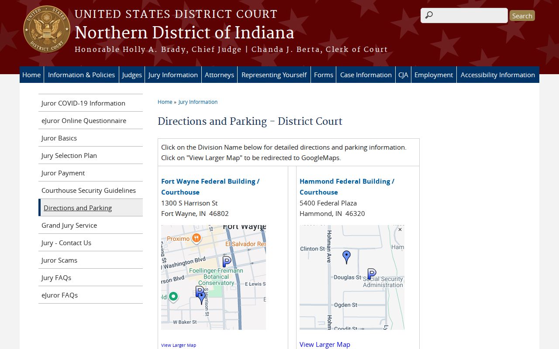
Task: Click the Northern District of Indiana title
Action: coord(184,33)
